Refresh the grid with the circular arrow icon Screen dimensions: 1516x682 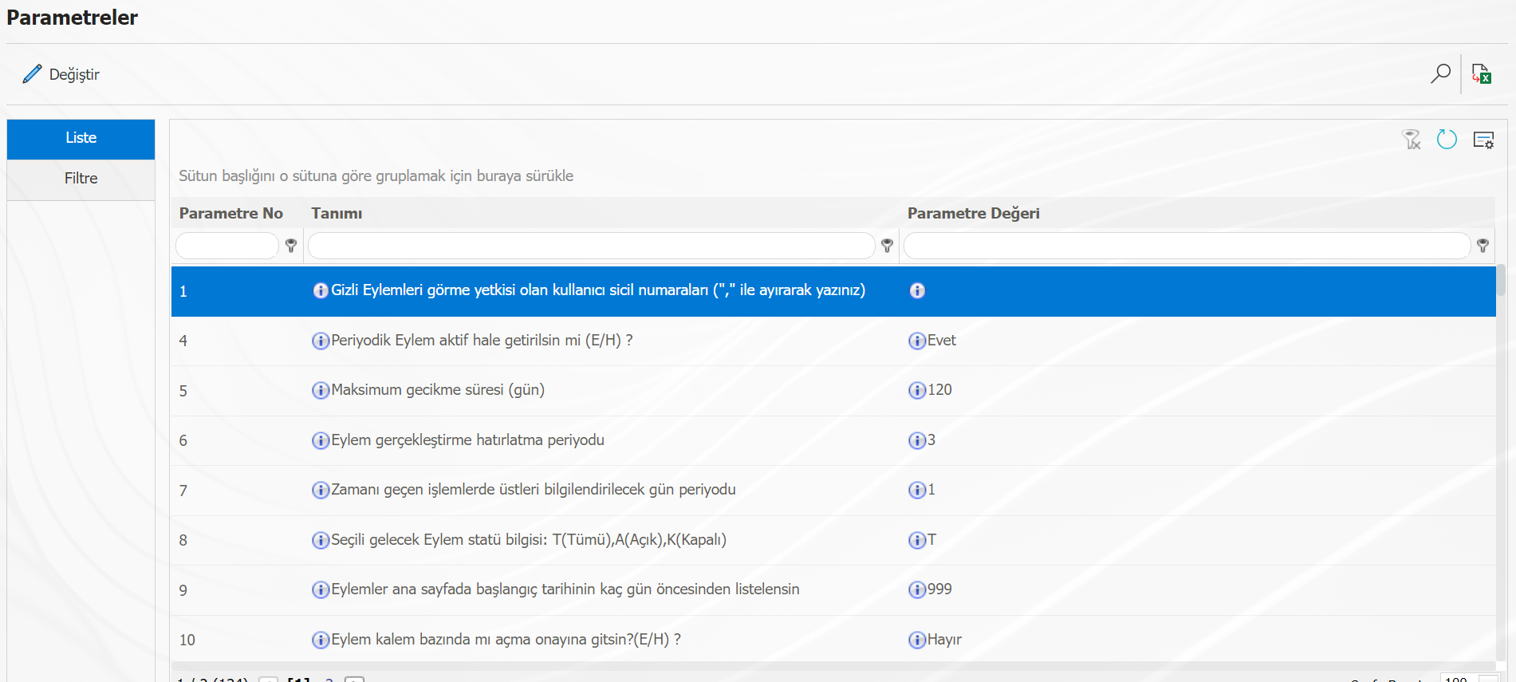(x=1447, y=140)
